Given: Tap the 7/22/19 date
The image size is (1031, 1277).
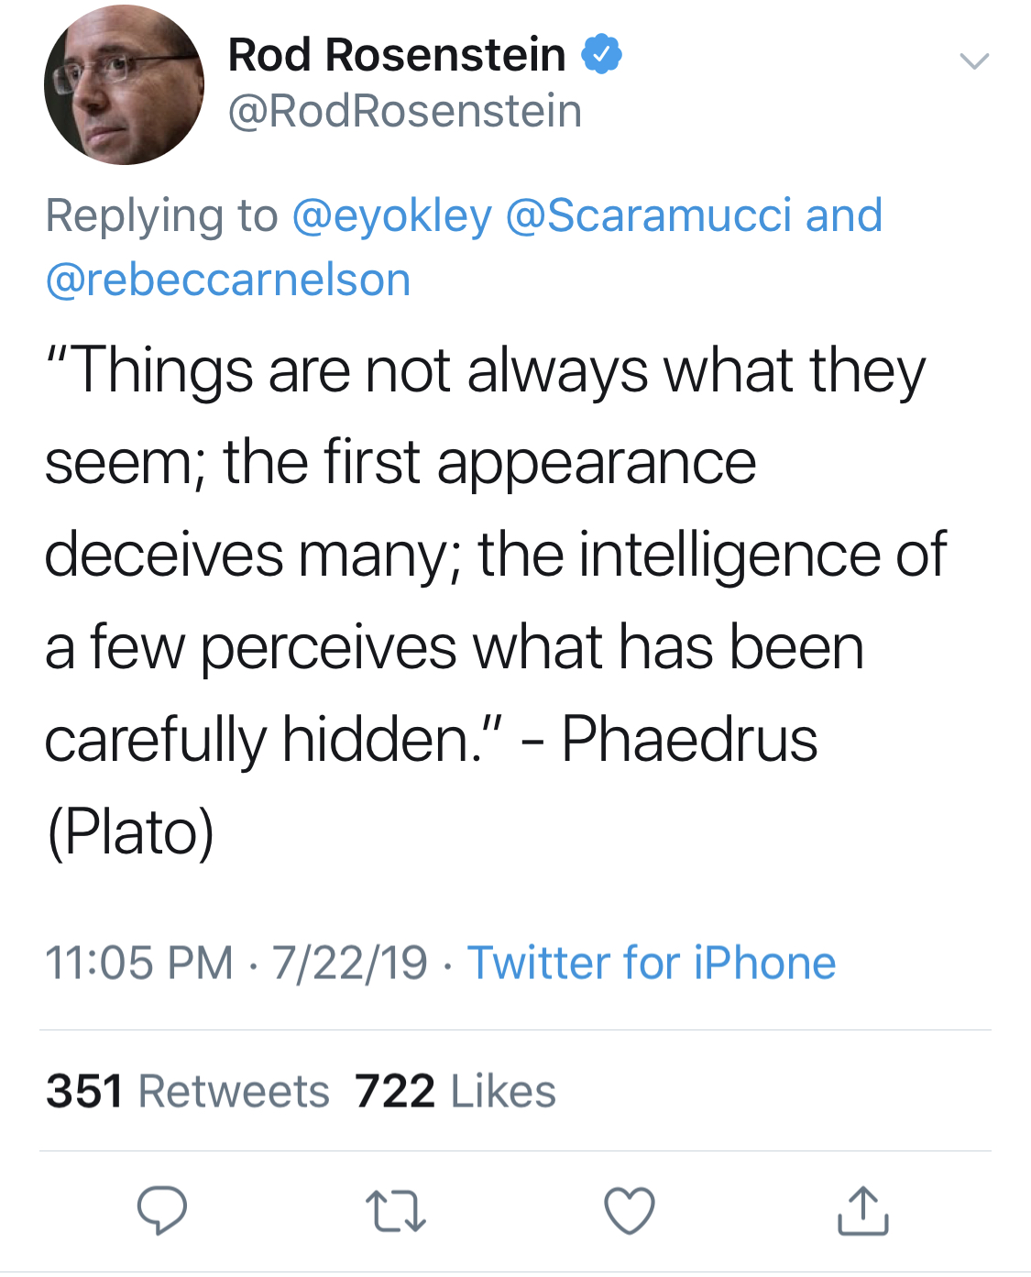Looking at the screenshot, I should (x=349, y=963).
